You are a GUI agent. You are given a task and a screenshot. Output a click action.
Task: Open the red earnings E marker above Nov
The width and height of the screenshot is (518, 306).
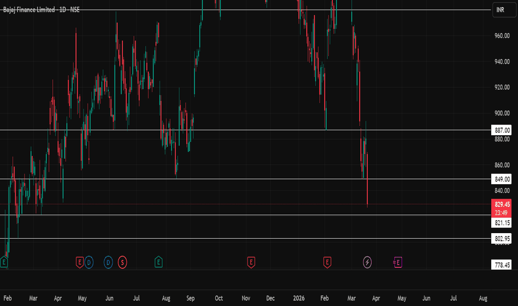coord(251,263)
